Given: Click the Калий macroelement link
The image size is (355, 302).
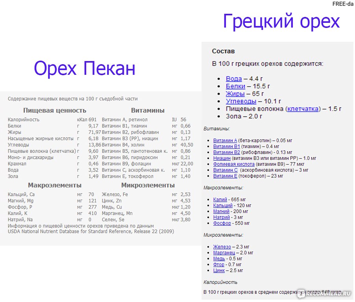Looking at the screenshot, I should [x=220, y=199].
